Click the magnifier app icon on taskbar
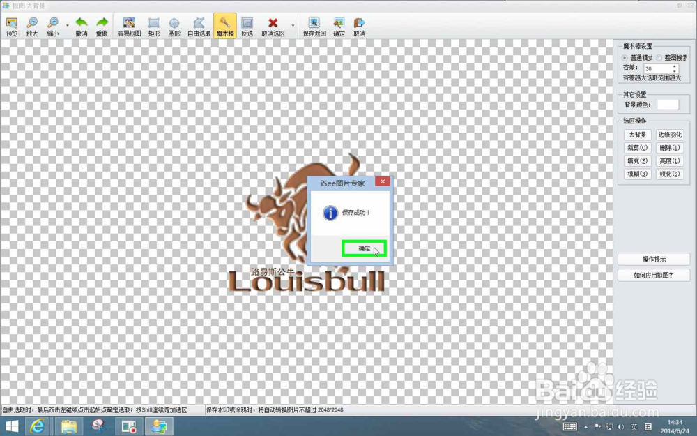This screenshot has height=436, width=697. [x=99, y=426]
